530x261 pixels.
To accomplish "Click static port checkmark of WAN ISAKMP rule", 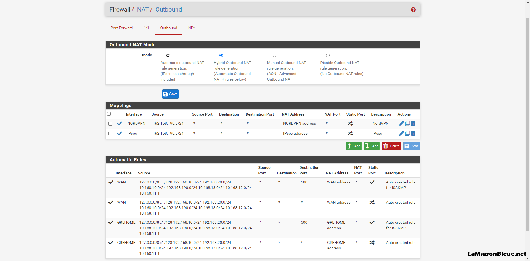I will 372,182.
